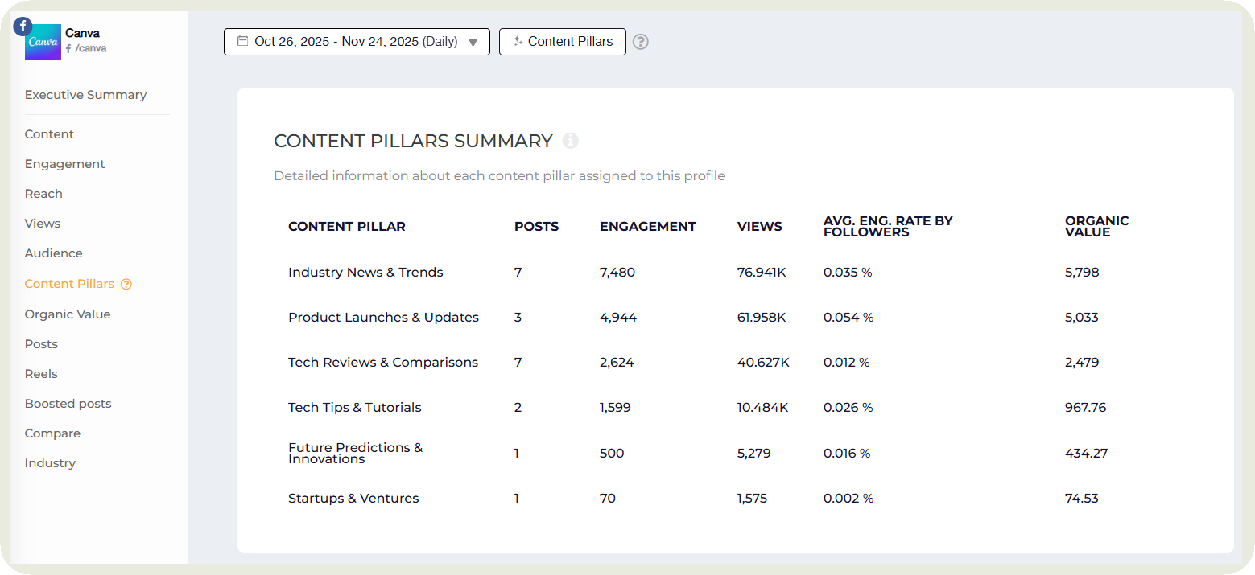The width and height of the screenshot is (1255, 575).
Task: Expand the date range dropdown arrow
Action: [473, 42]
